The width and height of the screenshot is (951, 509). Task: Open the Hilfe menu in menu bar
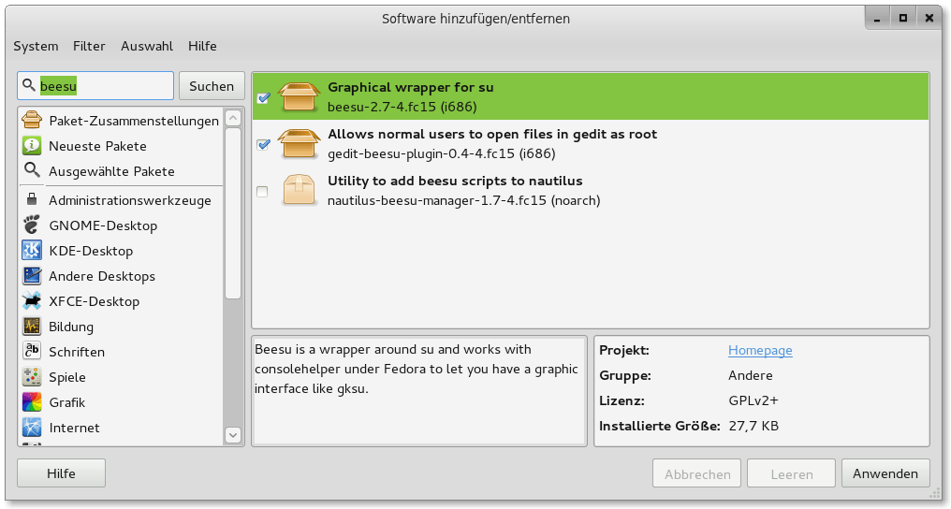click(x=202, y=46)
